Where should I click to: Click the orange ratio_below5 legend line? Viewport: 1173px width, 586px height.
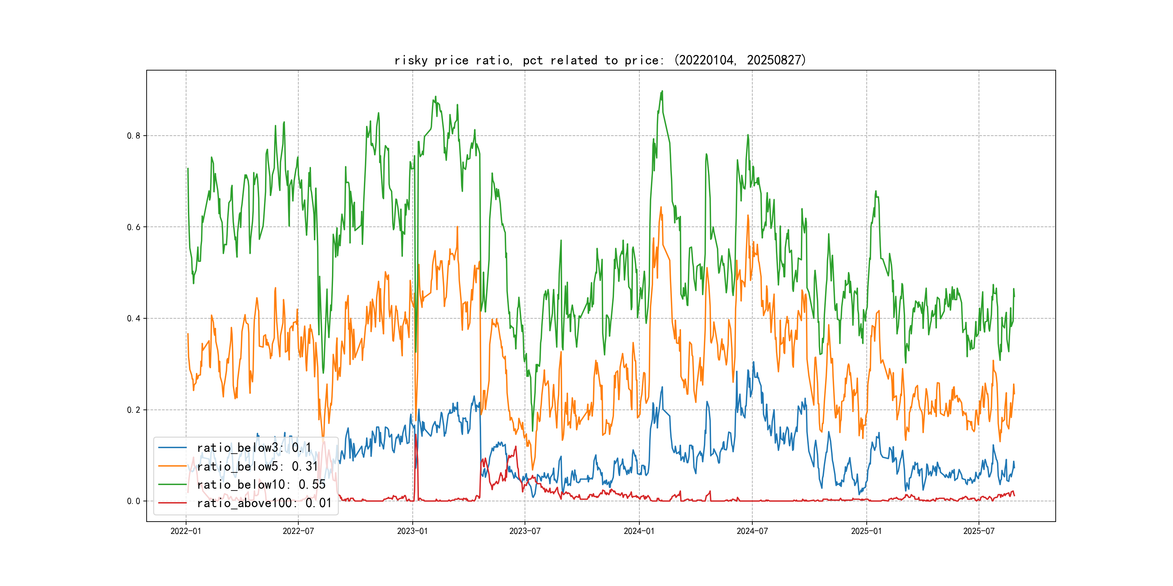point(172,466)
